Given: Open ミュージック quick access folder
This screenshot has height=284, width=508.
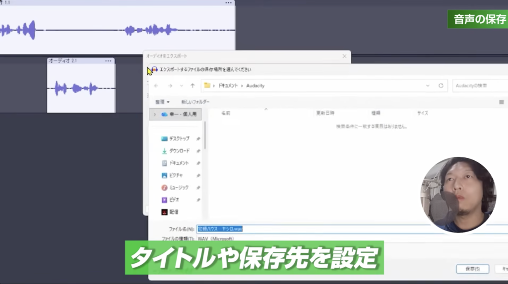Looking at the screenshot, I should tap(179, 188).
